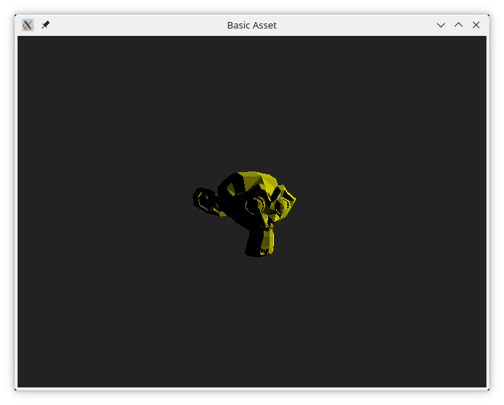Image resolution: width=504 pixels, height=405 pixels.
Task: Maximize window using the up chevron
Action: click(459, 25)
